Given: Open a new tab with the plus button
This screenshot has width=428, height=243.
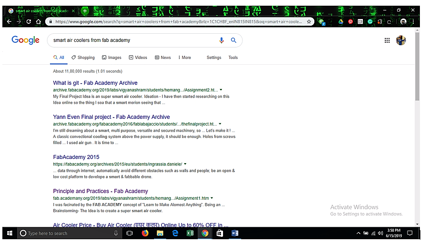Looking at the screenshot, I should (x=85, y=11).
